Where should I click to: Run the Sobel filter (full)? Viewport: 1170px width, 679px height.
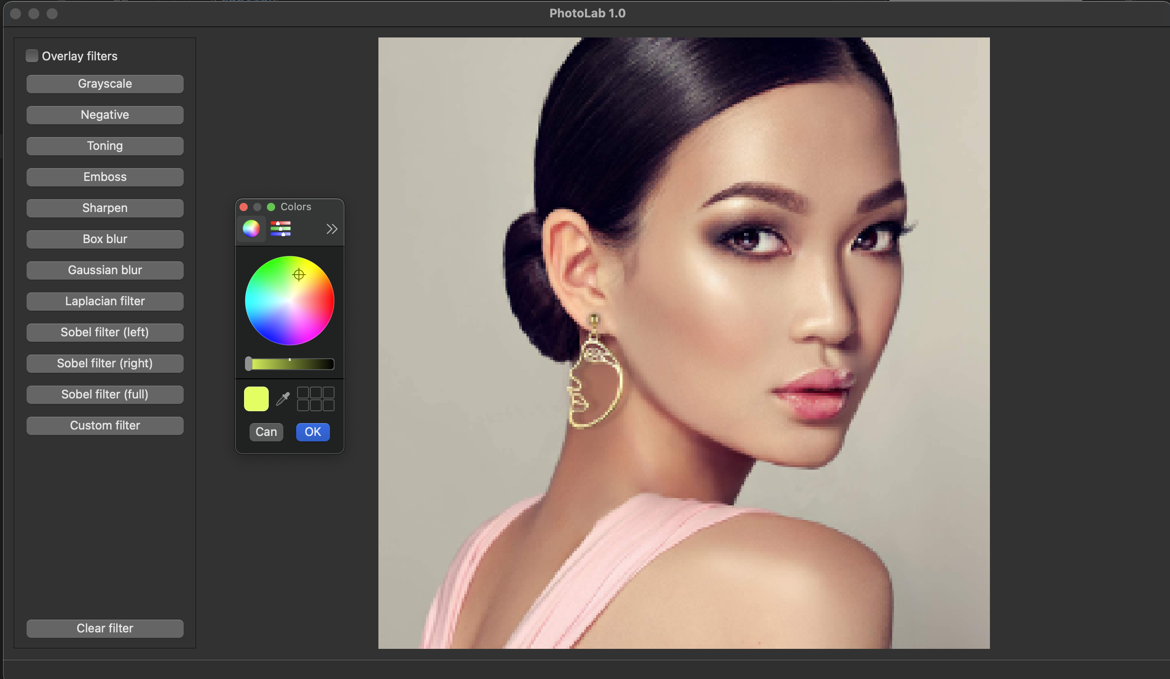coord(105,394)
